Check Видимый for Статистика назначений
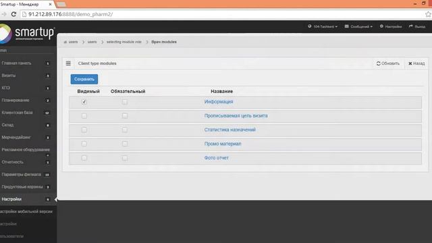432x243 pixels. coord(84,130)
